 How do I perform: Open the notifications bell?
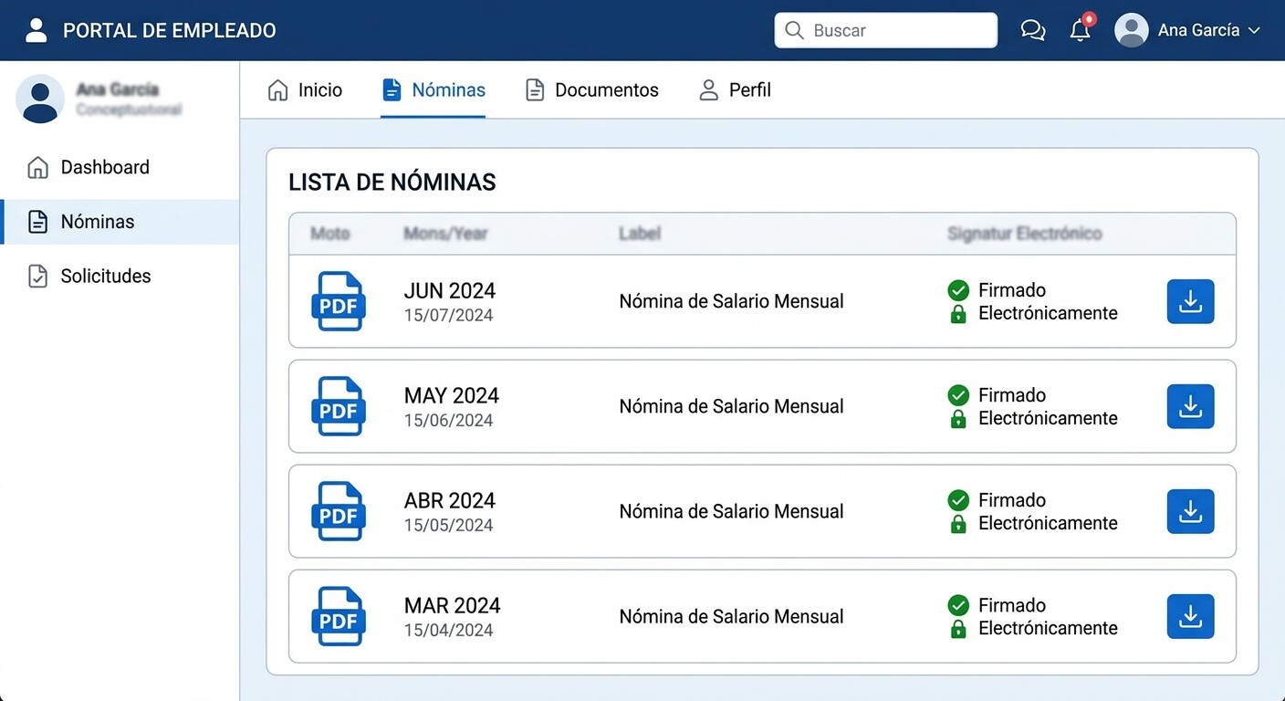click(1081, 30)
